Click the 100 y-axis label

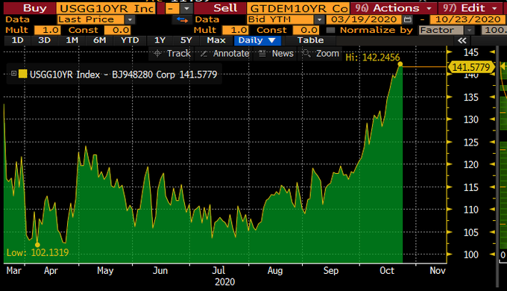470,254
